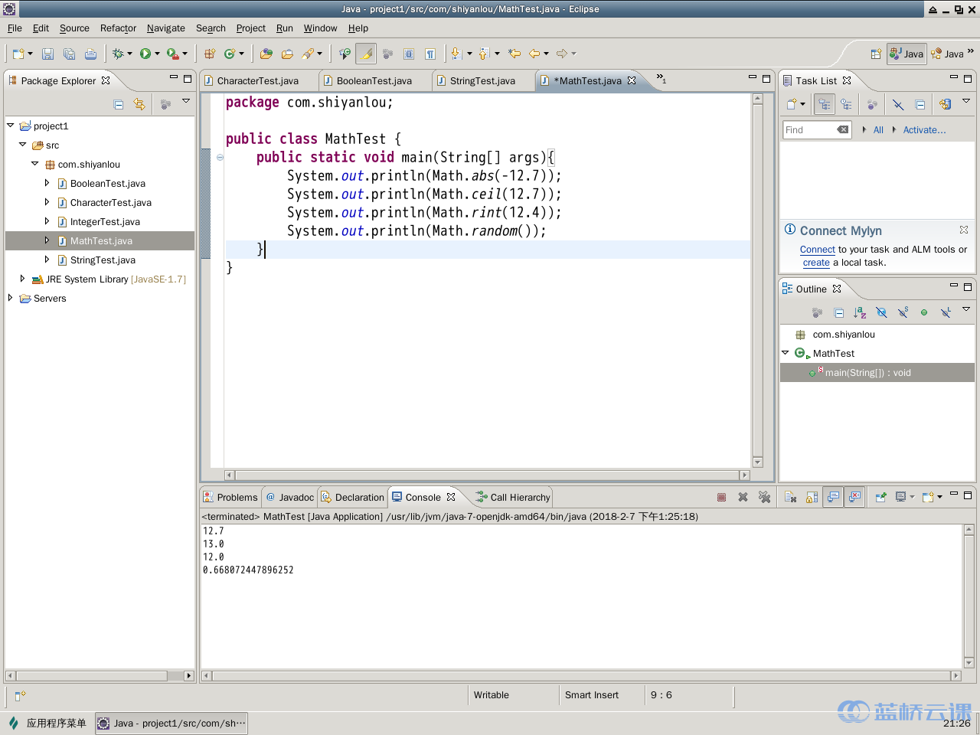The image size is (980, 735).
Task: Open the Refactor menu
Action: click(118, 28)
